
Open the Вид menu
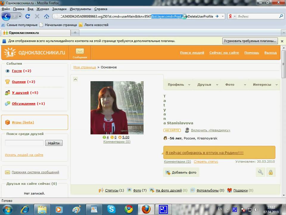30,9
